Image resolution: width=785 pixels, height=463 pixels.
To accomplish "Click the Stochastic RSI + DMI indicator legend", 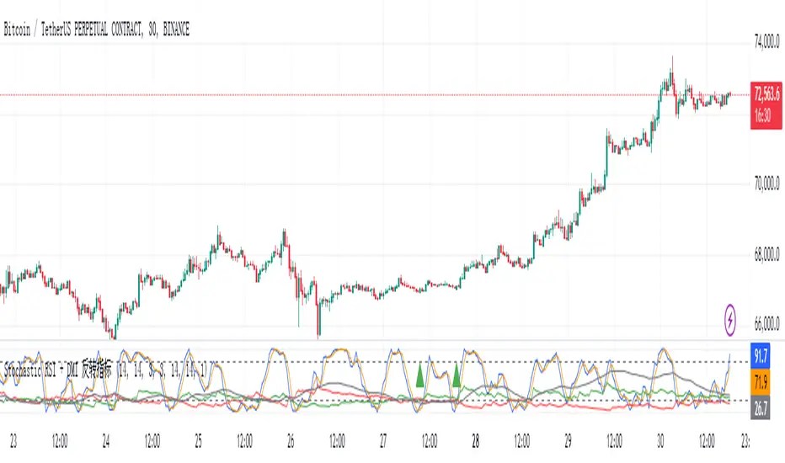I will pyautogui.click(x=106, y=371).
